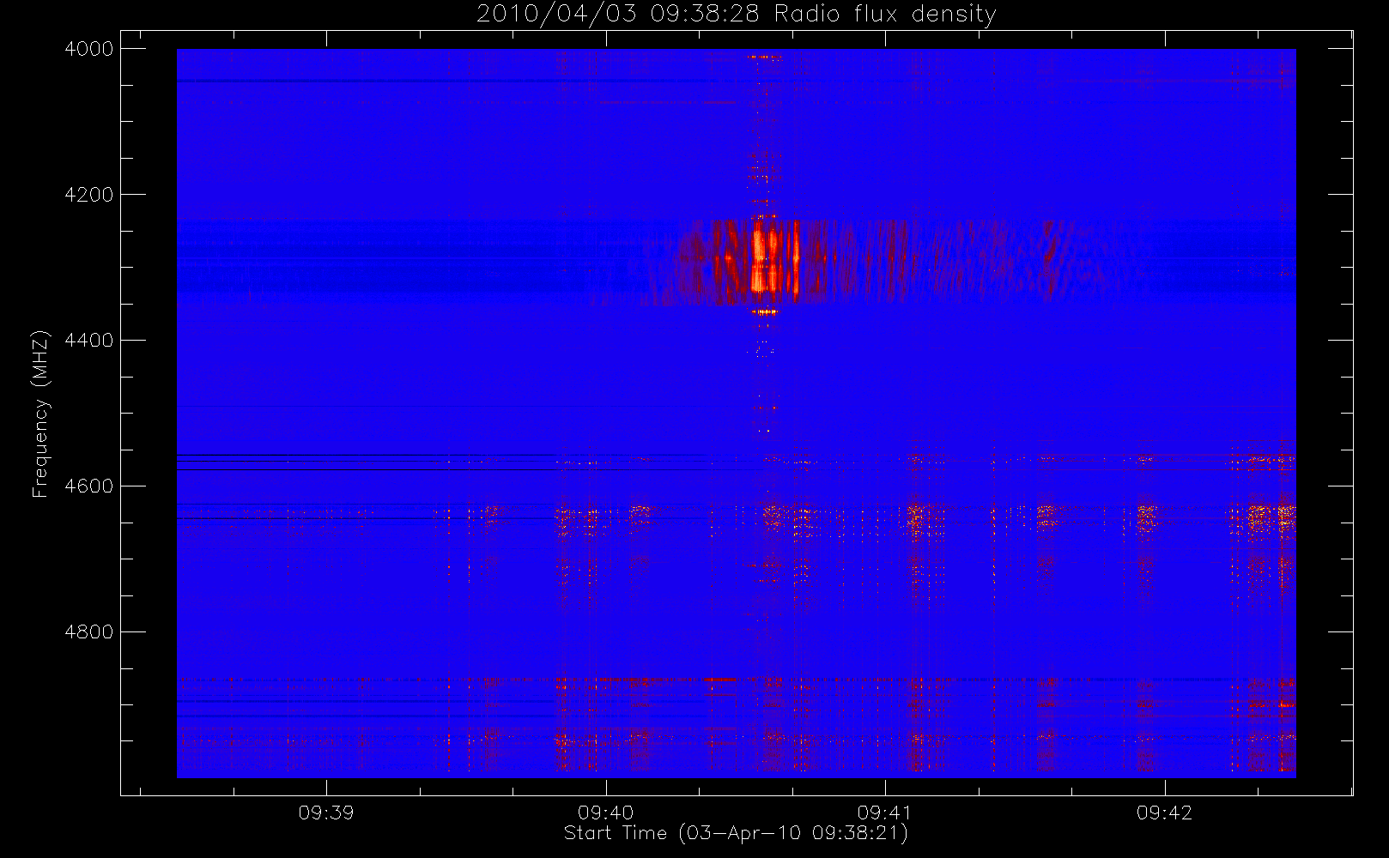Select the 4200 frequency tick label
The width and height of the screenshot is (1389, 858).
point(89,195)
